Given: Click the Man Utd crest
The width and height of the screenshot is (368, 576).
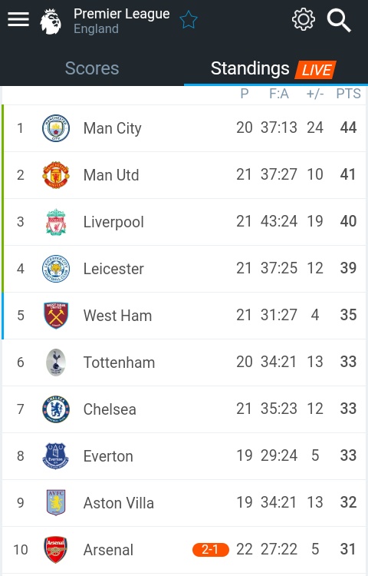Looking at the screenshot, I should [56, 175].
